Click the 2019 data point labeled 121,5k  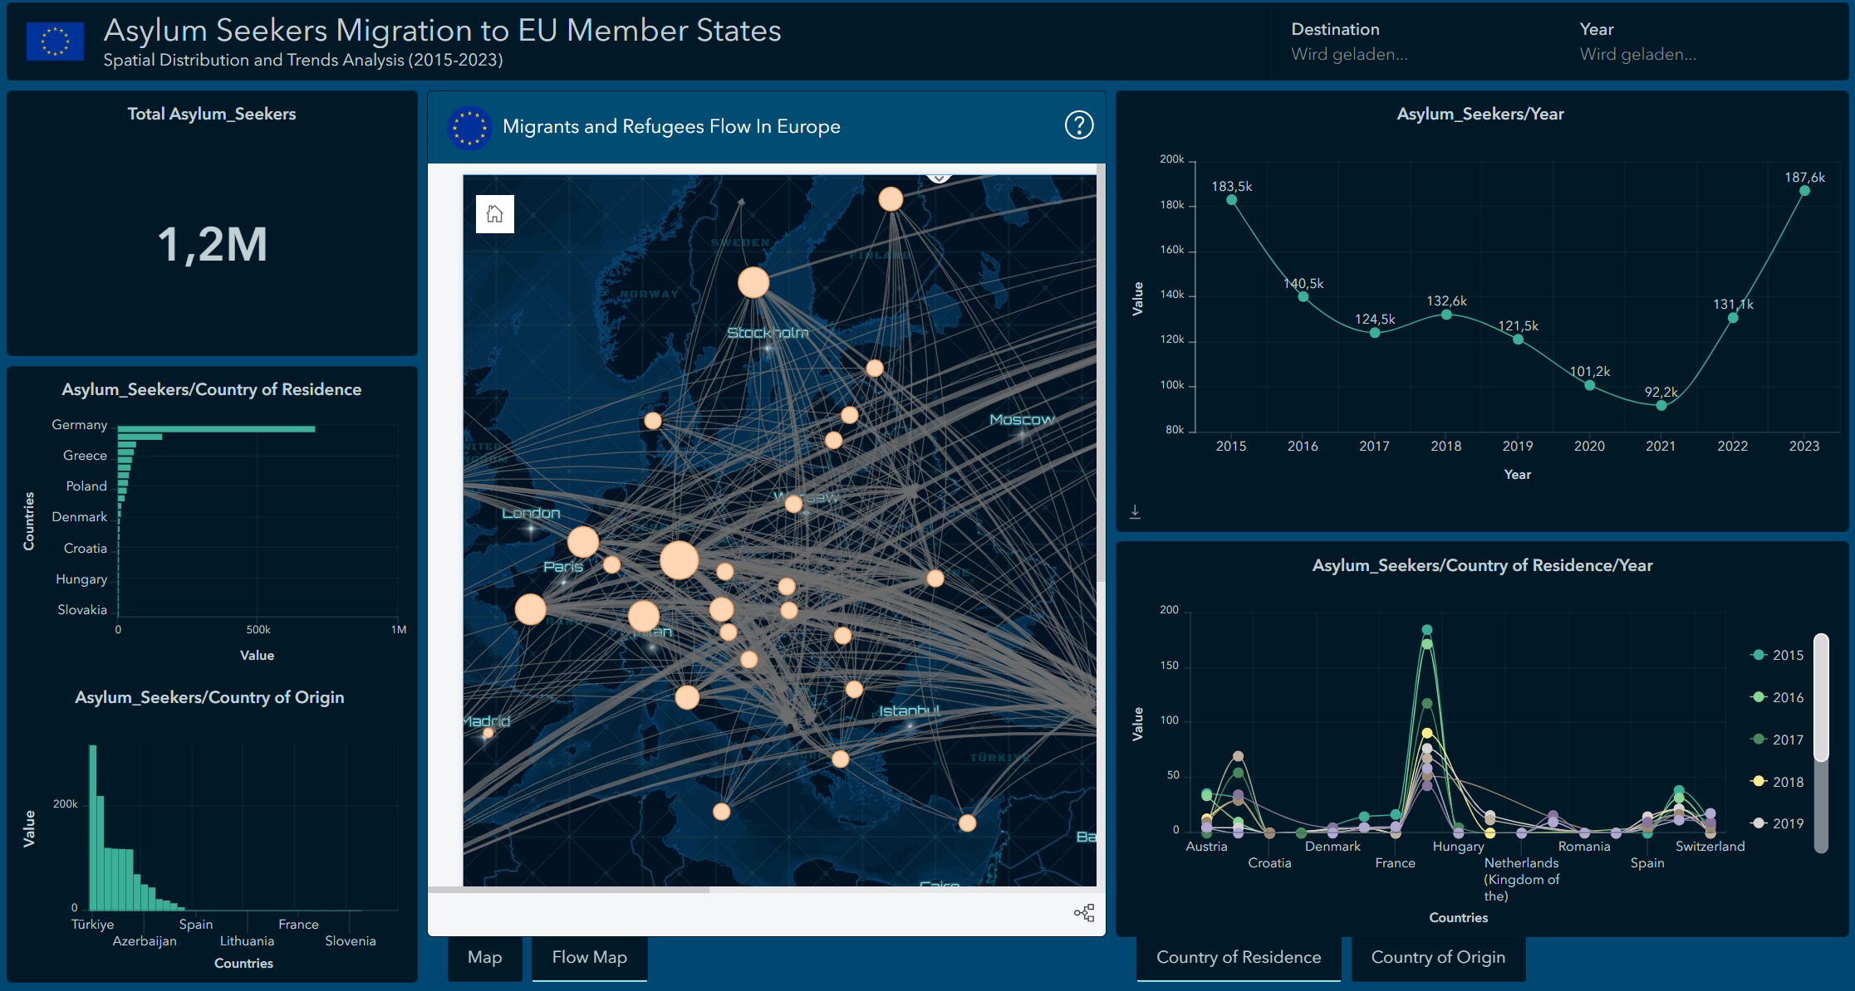(x=1518, y=339)
